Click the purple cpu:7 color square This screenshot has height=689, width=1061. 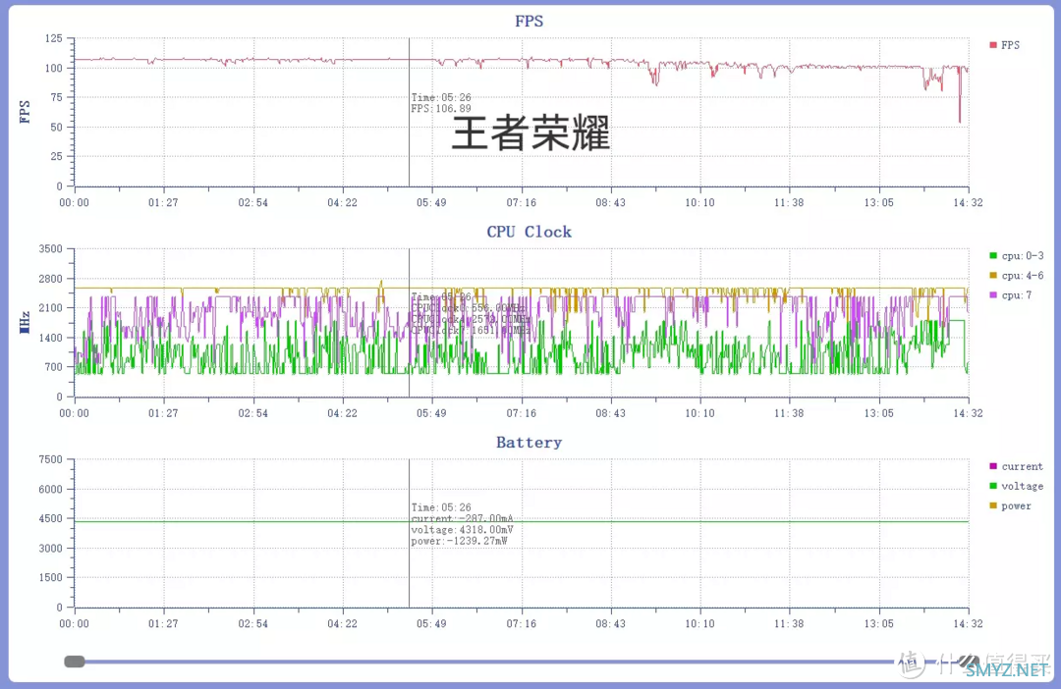992,294
